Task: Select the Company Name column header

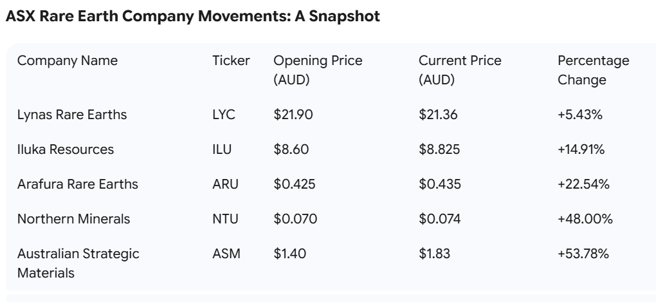Action: pyautogui.click(x=68, y=61)
